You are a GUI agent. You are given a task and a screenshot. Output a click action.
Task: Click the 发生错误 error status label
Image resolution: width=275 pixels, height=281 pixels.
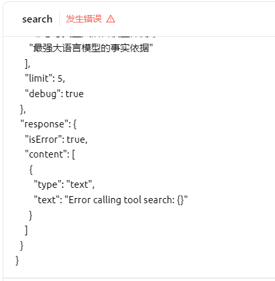point(84,19)
